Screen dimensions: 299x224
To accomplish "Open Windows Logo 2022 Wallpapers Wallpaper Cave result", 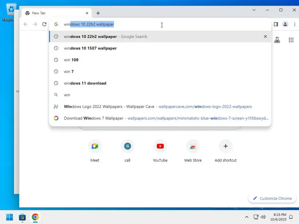I will click(x=160, y=106).
